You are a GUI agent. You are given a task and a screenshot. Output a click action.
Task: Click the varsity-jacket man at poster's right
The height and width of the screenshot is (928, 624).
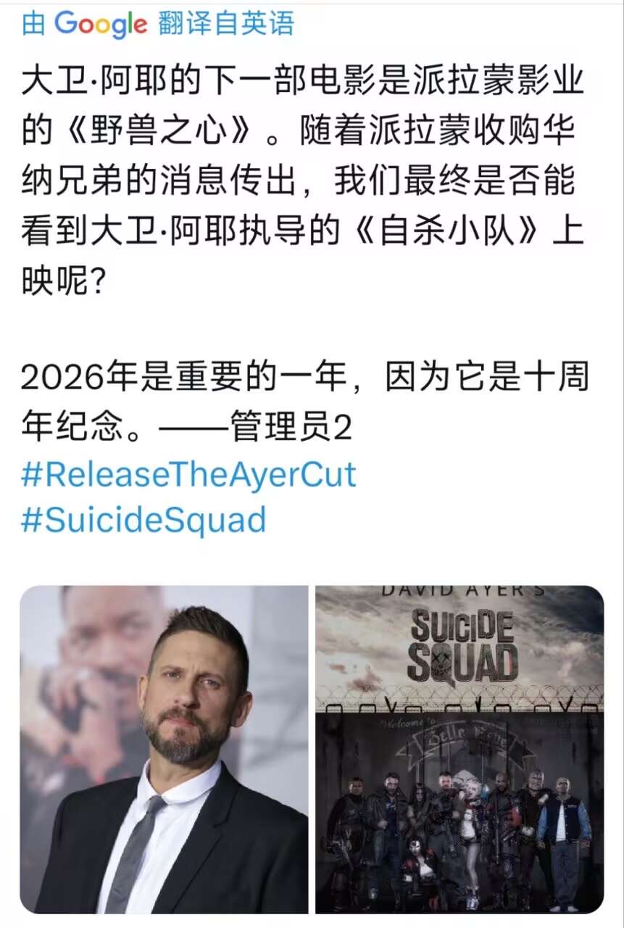pyautogui.click(x=565, y=845)
